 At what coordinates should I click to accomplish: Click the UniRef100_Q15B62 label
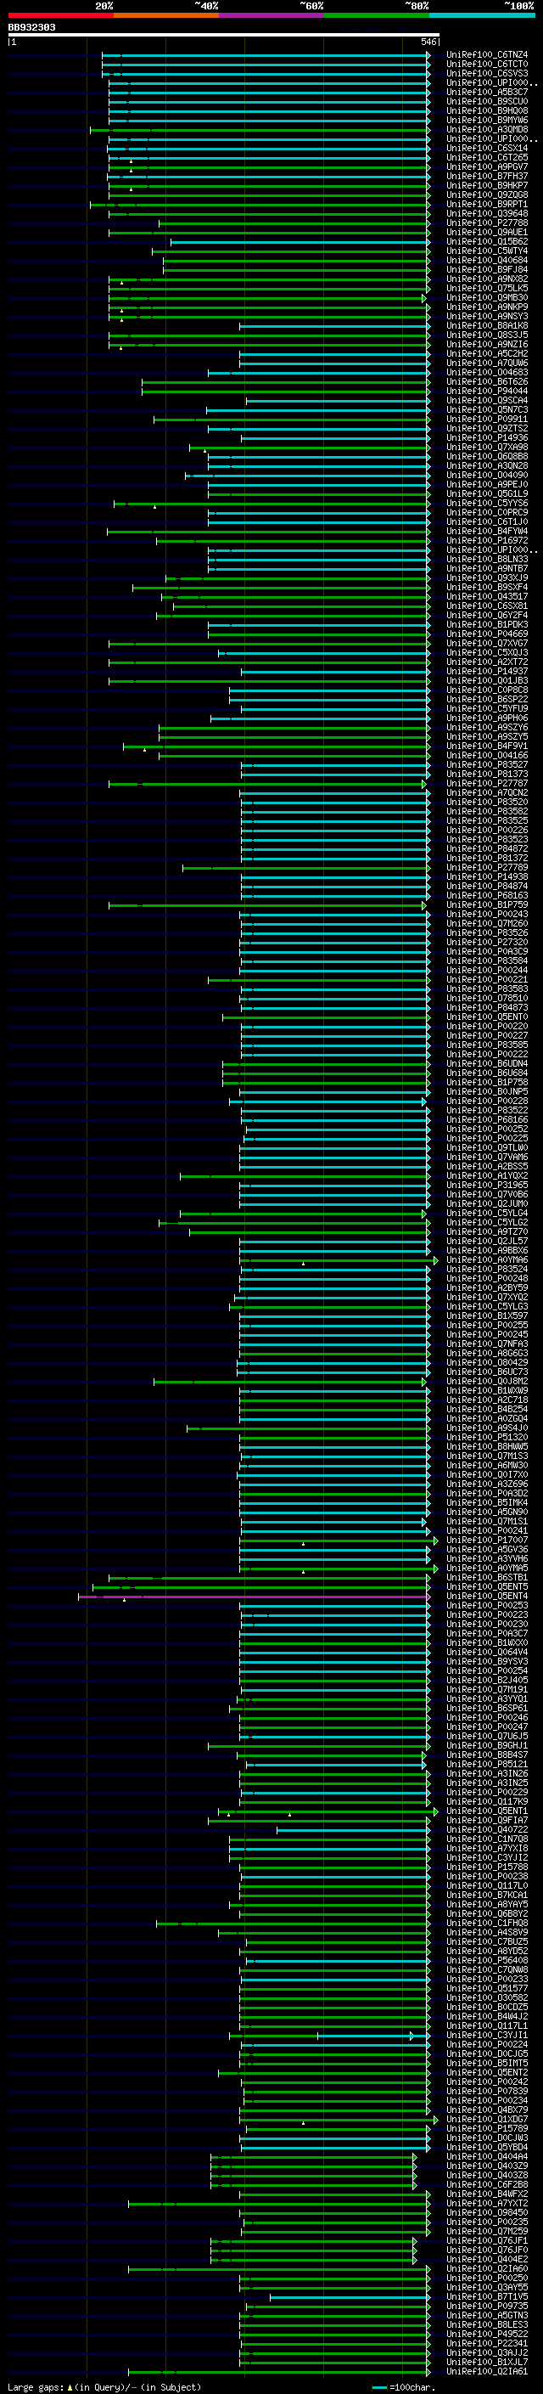(x=487, y=242)
